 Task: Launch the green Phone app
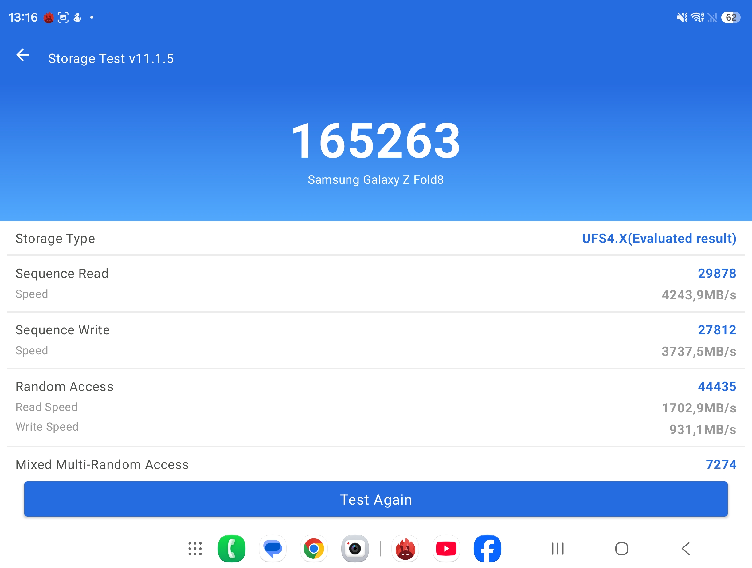click(232, 549)
